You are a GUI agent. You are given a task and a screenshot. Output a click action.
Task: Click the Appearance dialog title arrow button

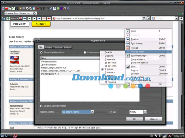(x=37, y=40)
